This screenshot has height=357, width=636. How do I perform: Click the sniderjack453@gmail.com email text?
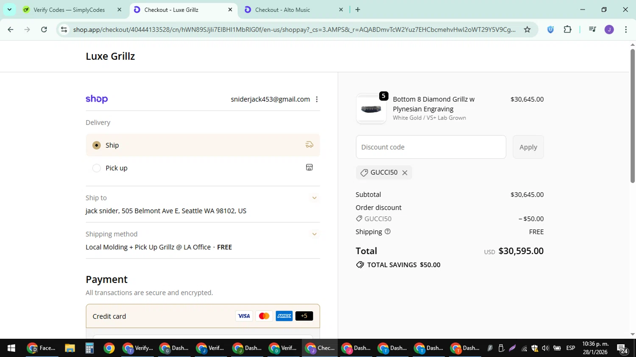(271, 99)
